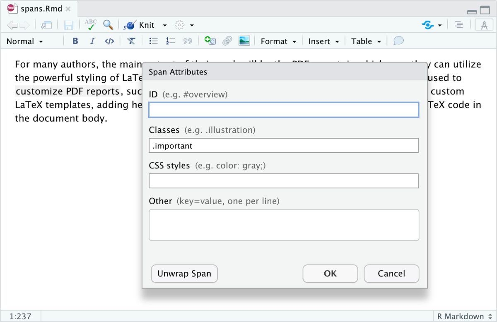This screenshot has width=497, height=322.
Task: Toggle italic formatting
Action: pyautogui.click(x=92, y=41)
